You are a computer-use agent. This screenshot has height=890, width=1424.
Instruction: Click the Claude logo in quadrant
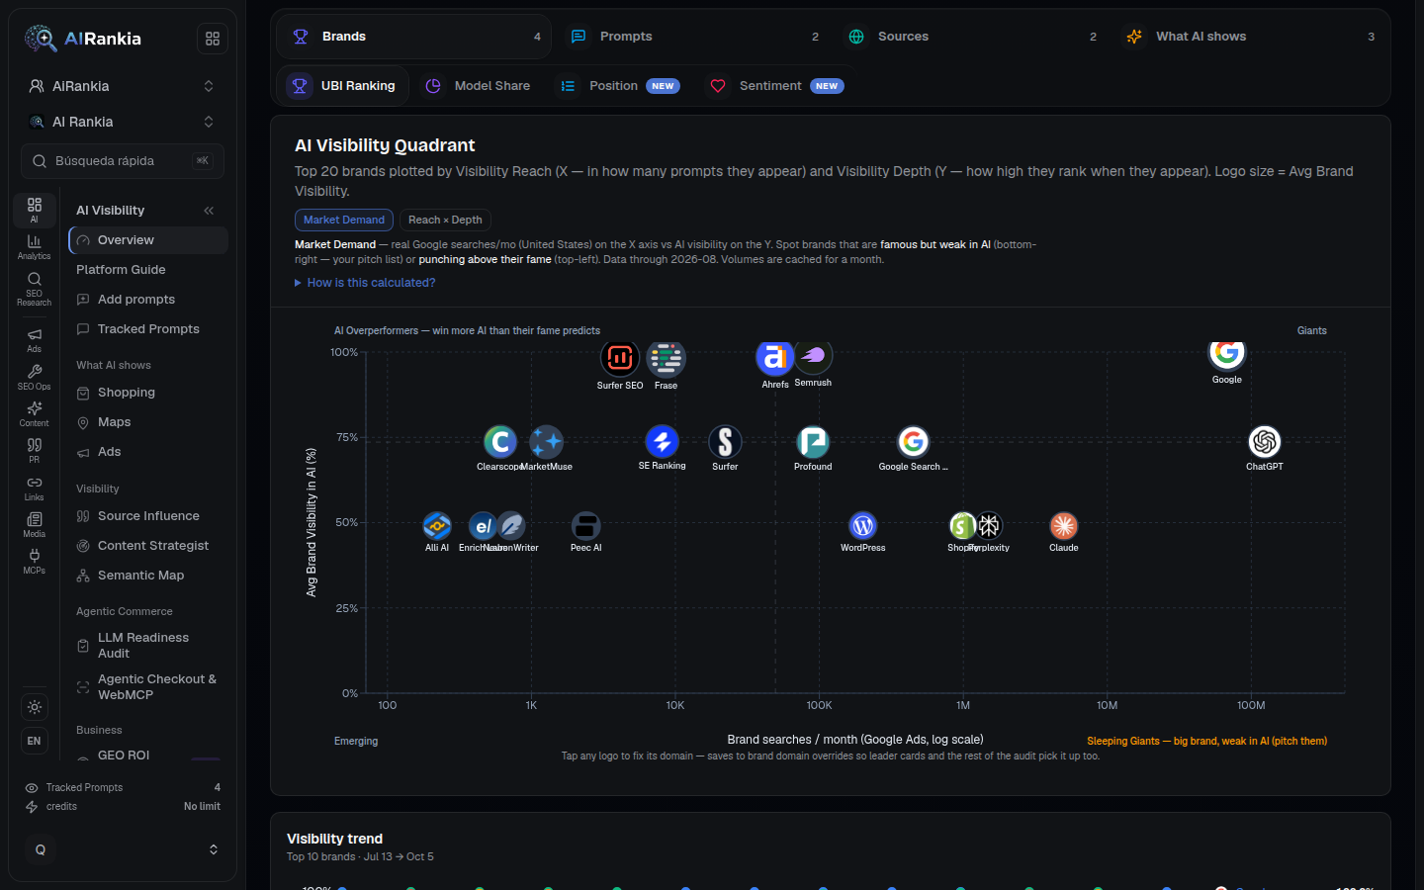point(1064,526)
